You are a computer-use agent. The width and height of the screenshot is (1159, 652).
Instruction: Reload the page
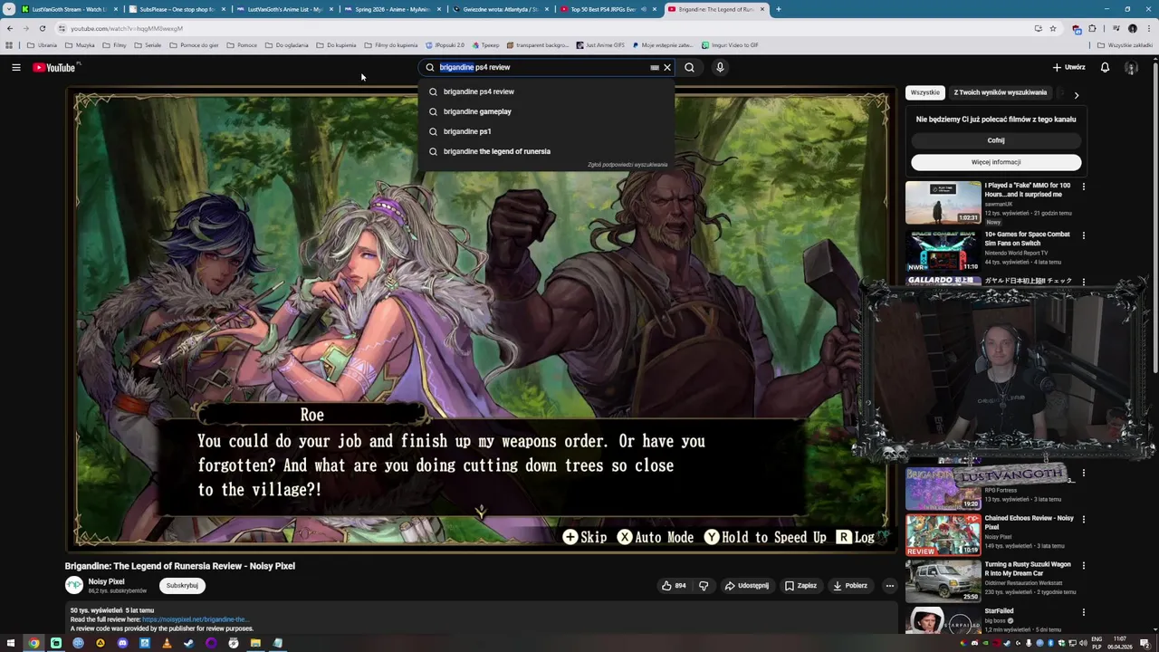(42, 28)
